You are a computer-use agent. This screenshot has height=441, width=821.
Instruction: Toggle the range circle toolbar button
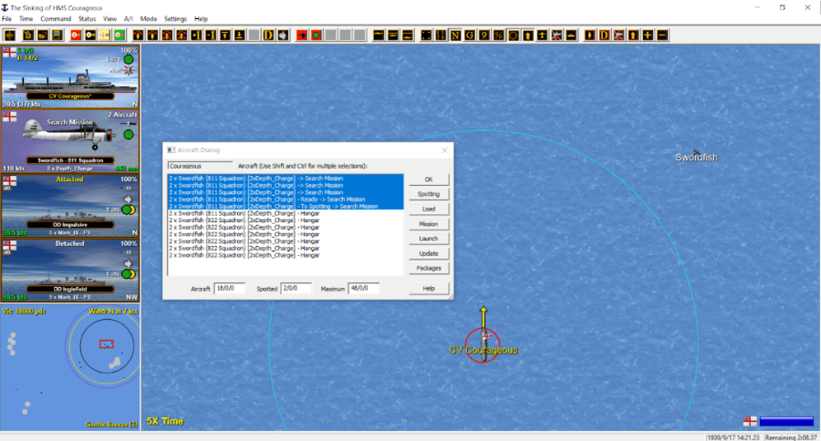513,35
